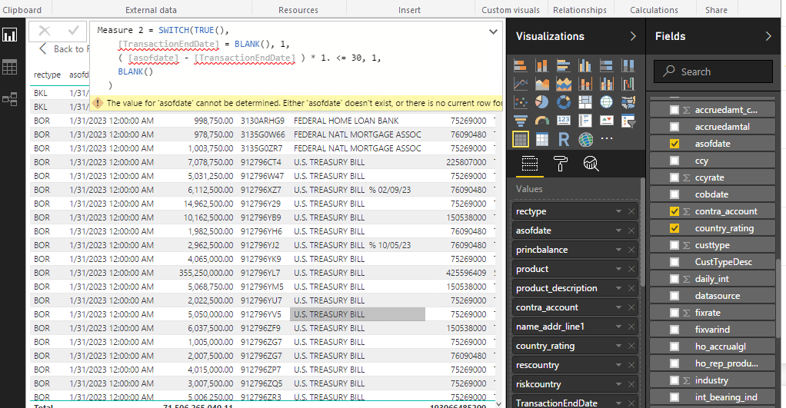Select the Multi-row card visual
Image resolution: width=786 pixels, height=408 pixels.
point(585,121)
